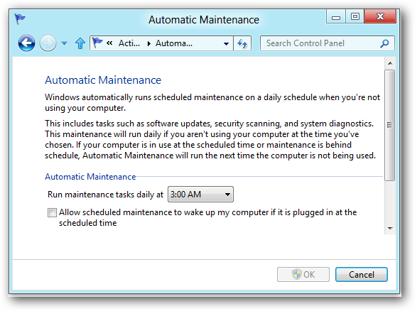Click in Search Control Panel field
The height and width of the screenshot is (311, 417).
320,43
